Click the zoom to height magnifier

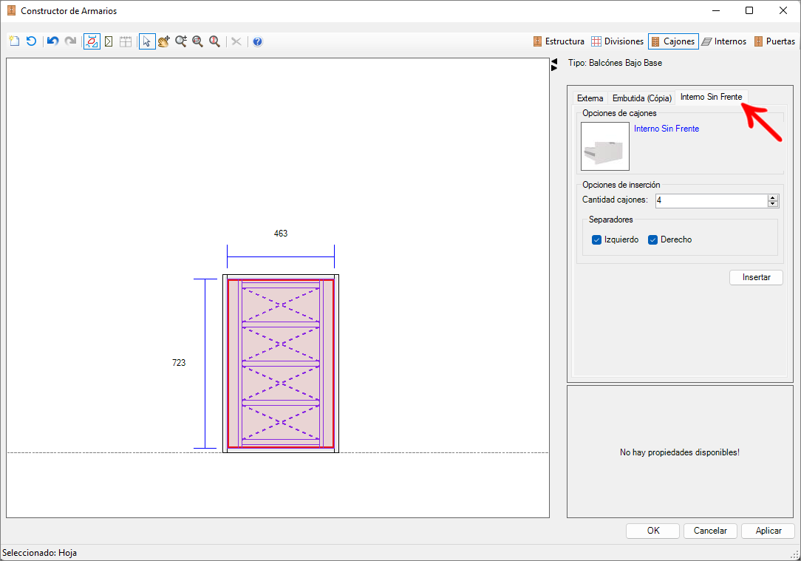pos(214,41)
